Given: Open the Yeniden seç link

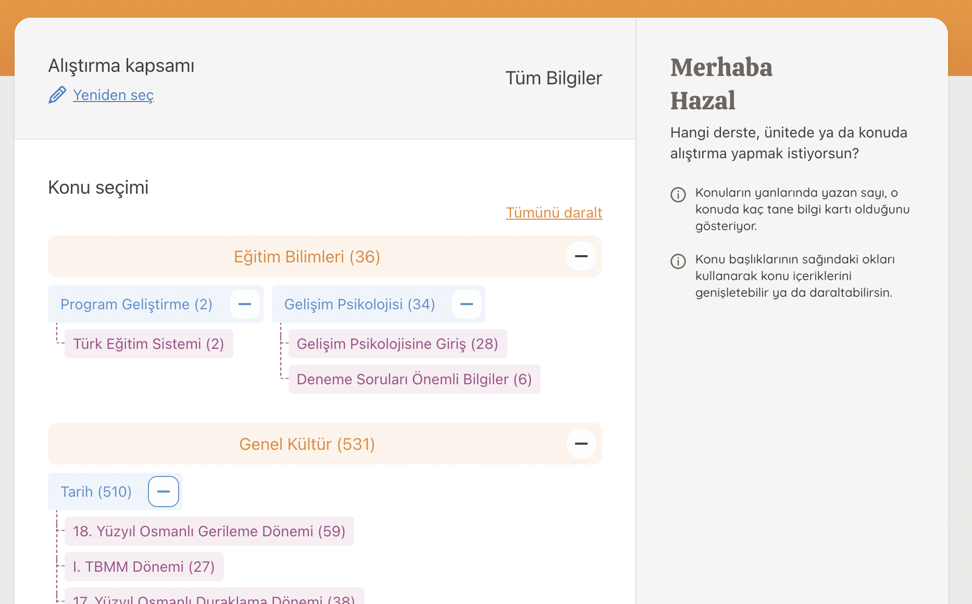Looking at the screenshot, I should tap(113, 95).
